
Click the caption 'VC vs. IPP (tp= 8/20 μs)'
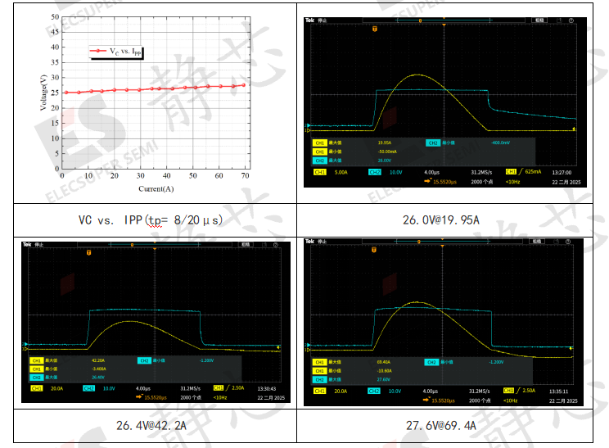(151, 220)
